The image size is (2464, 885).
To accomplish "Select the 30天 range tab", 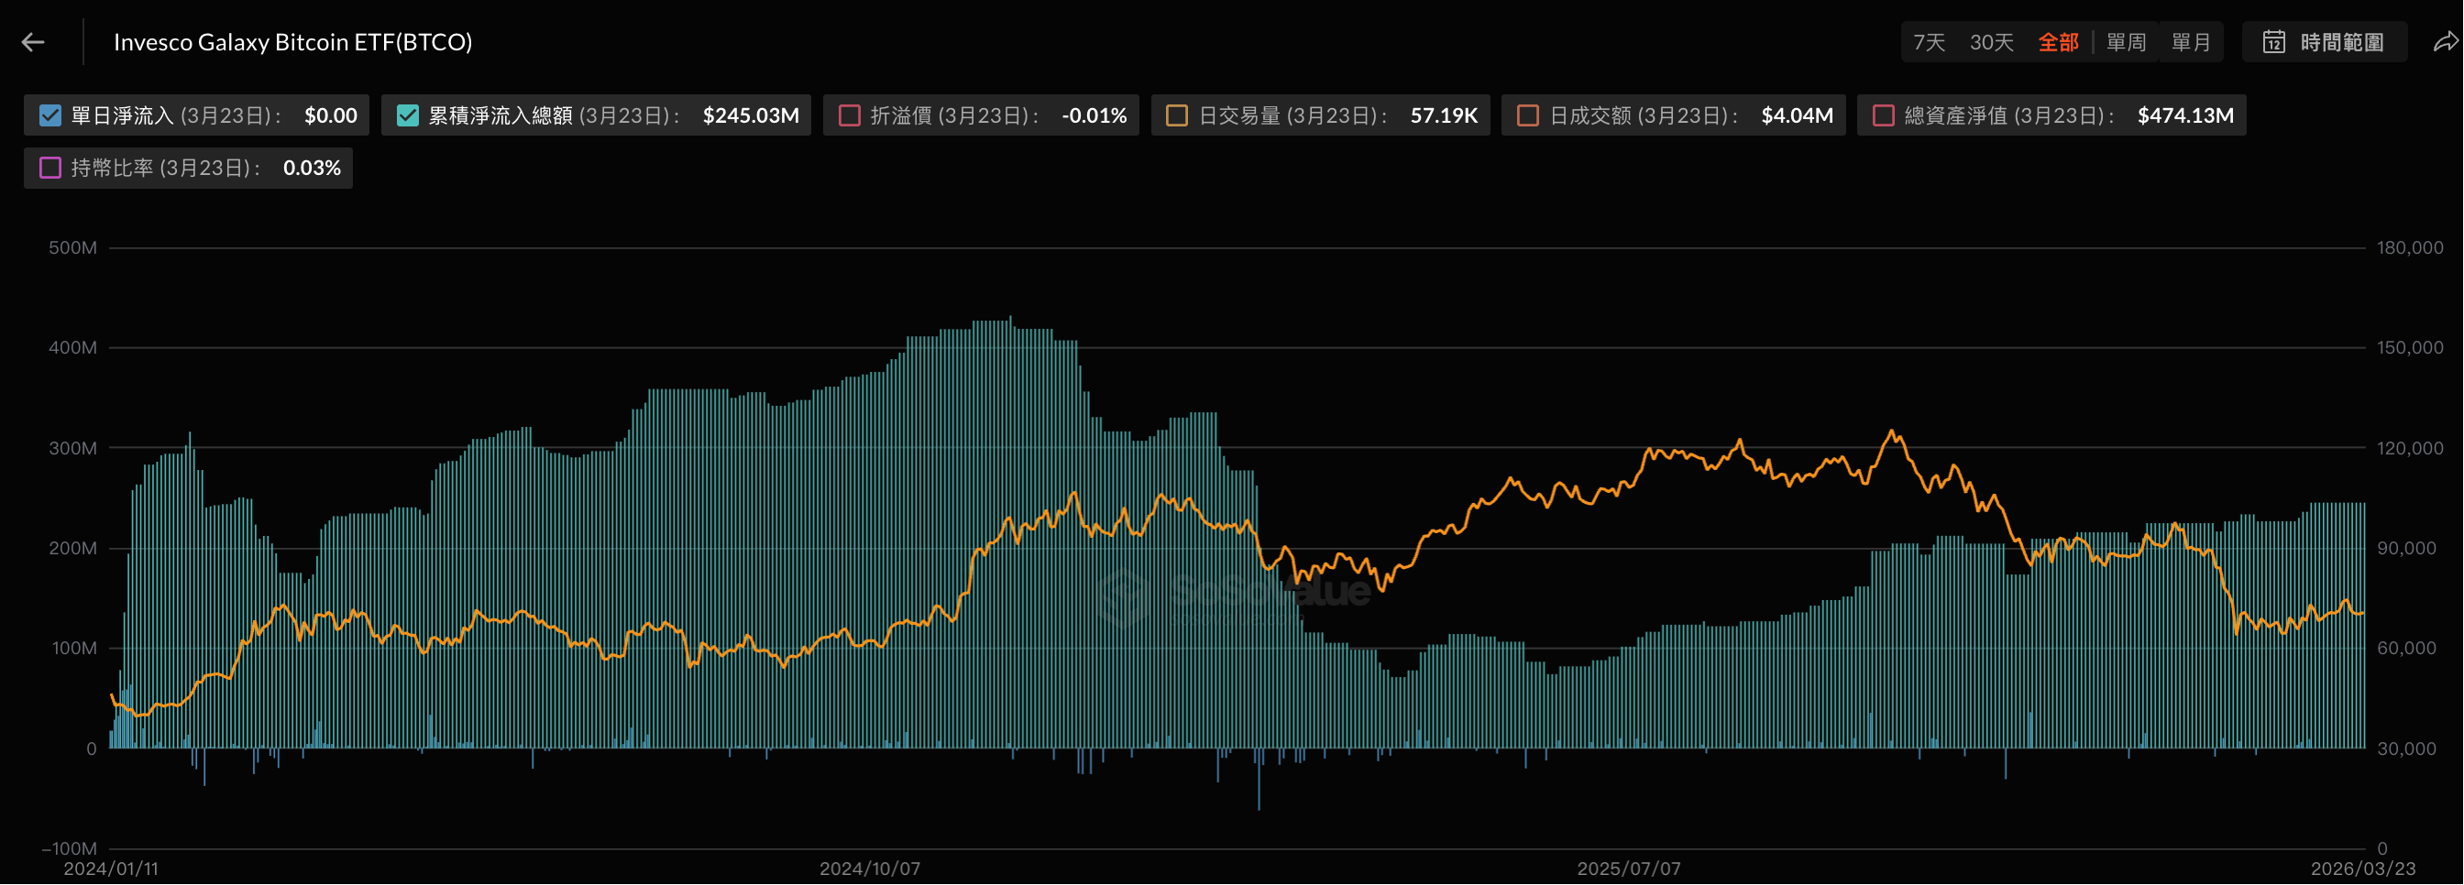I will pyautogui.click(x=1992, y=42).
